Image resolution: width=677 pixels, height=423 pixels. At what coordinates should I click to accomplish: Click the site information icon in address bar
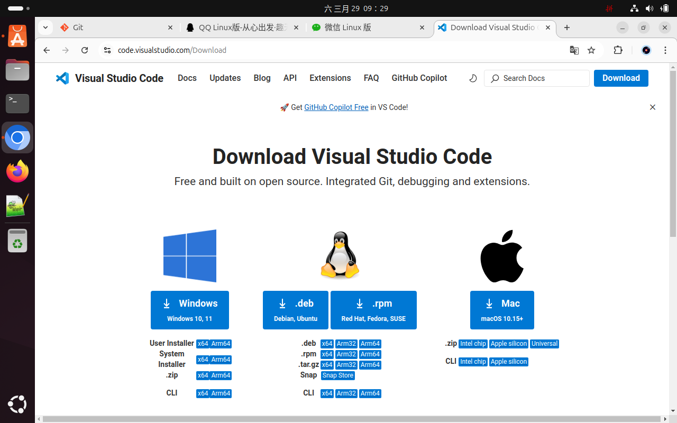pos(107,50)
